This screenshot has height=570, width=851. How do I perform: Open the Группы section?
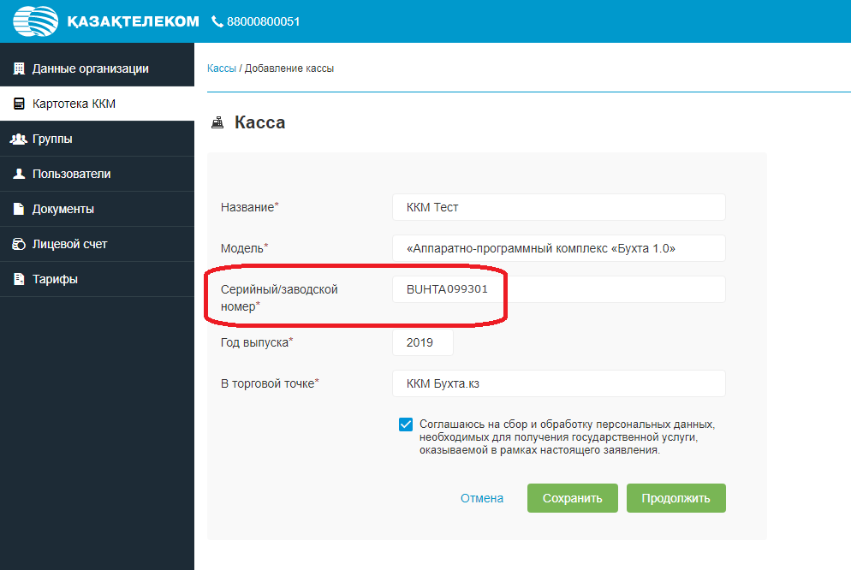[x=97, y=139]
